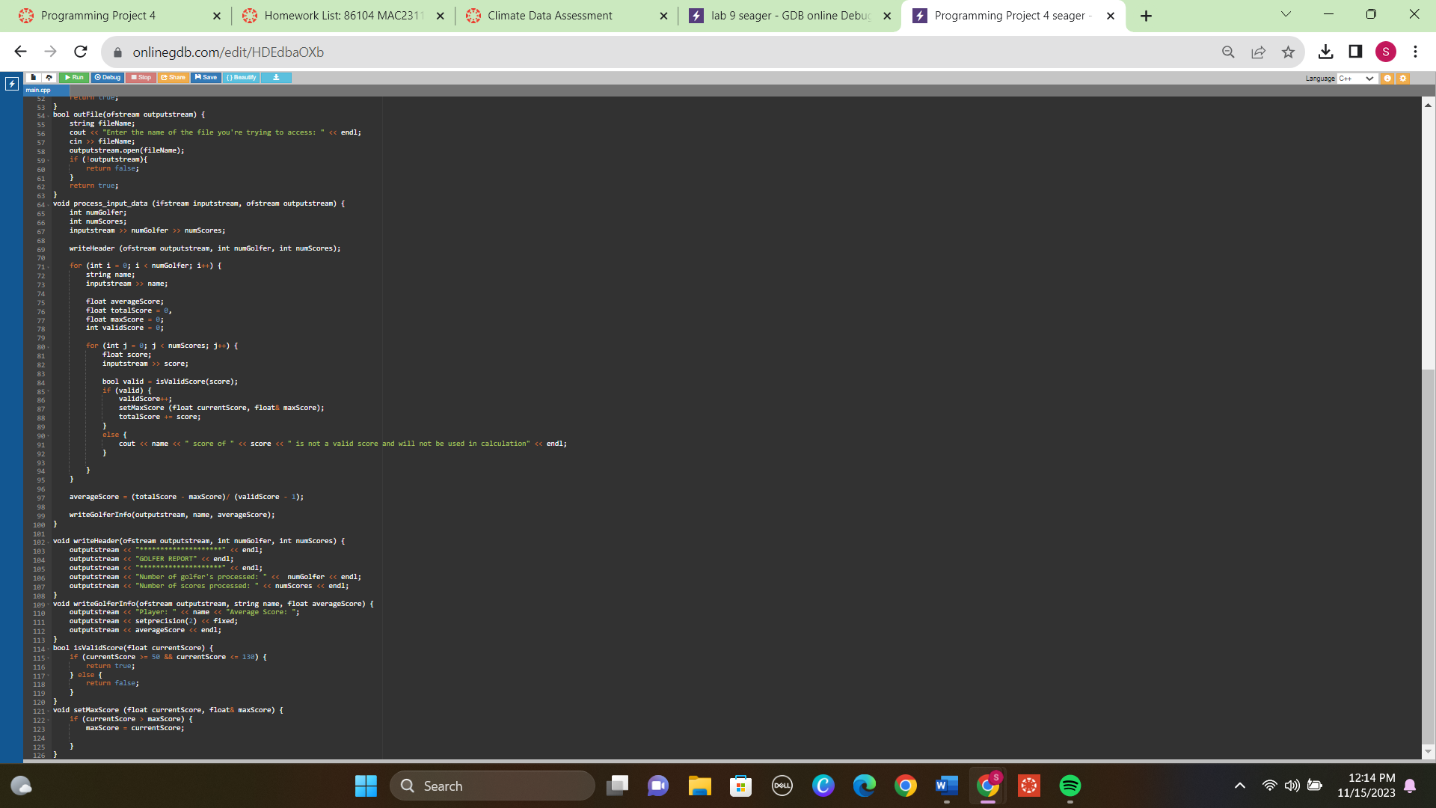Save the project with the Save button
This screenshot has width=1436, height=808.
pos(206,78)
